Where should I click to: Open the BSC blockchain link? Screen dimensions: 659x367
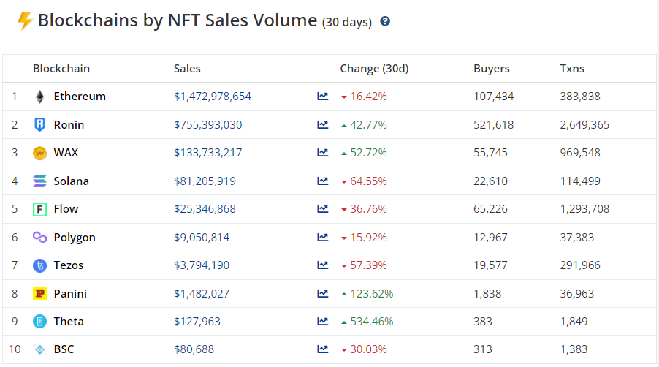[x=64, y=349]
